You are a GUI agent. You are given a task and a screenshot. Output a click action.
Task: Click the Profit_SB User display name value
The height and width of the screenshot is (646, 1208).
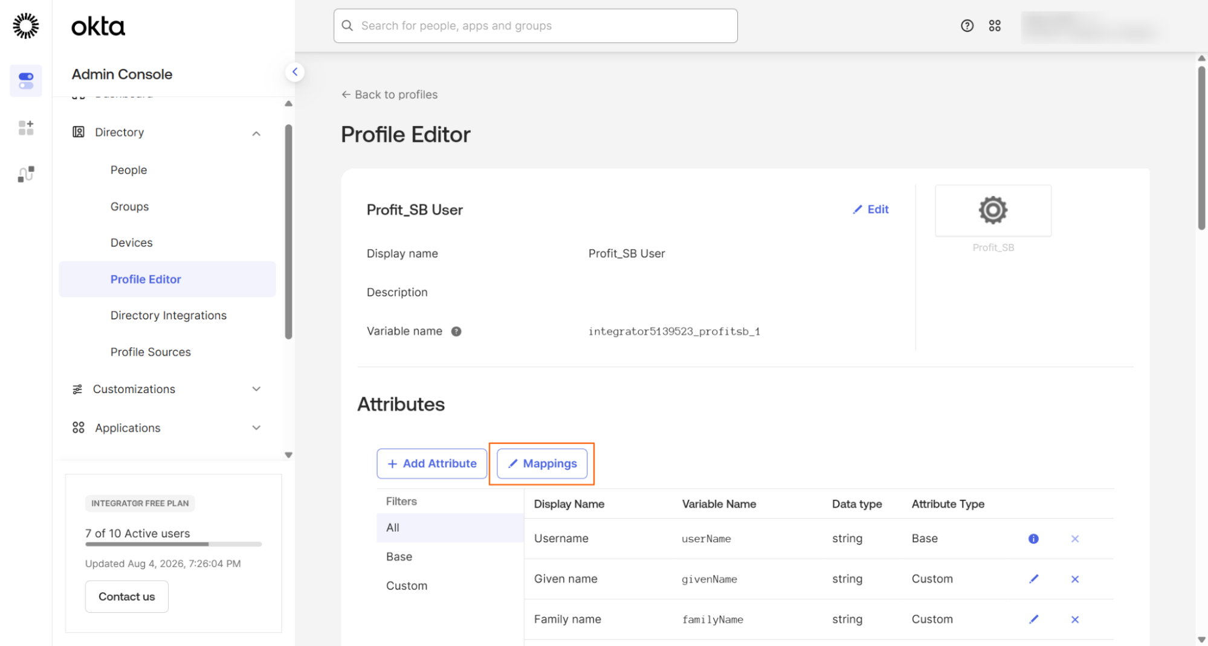626,254
